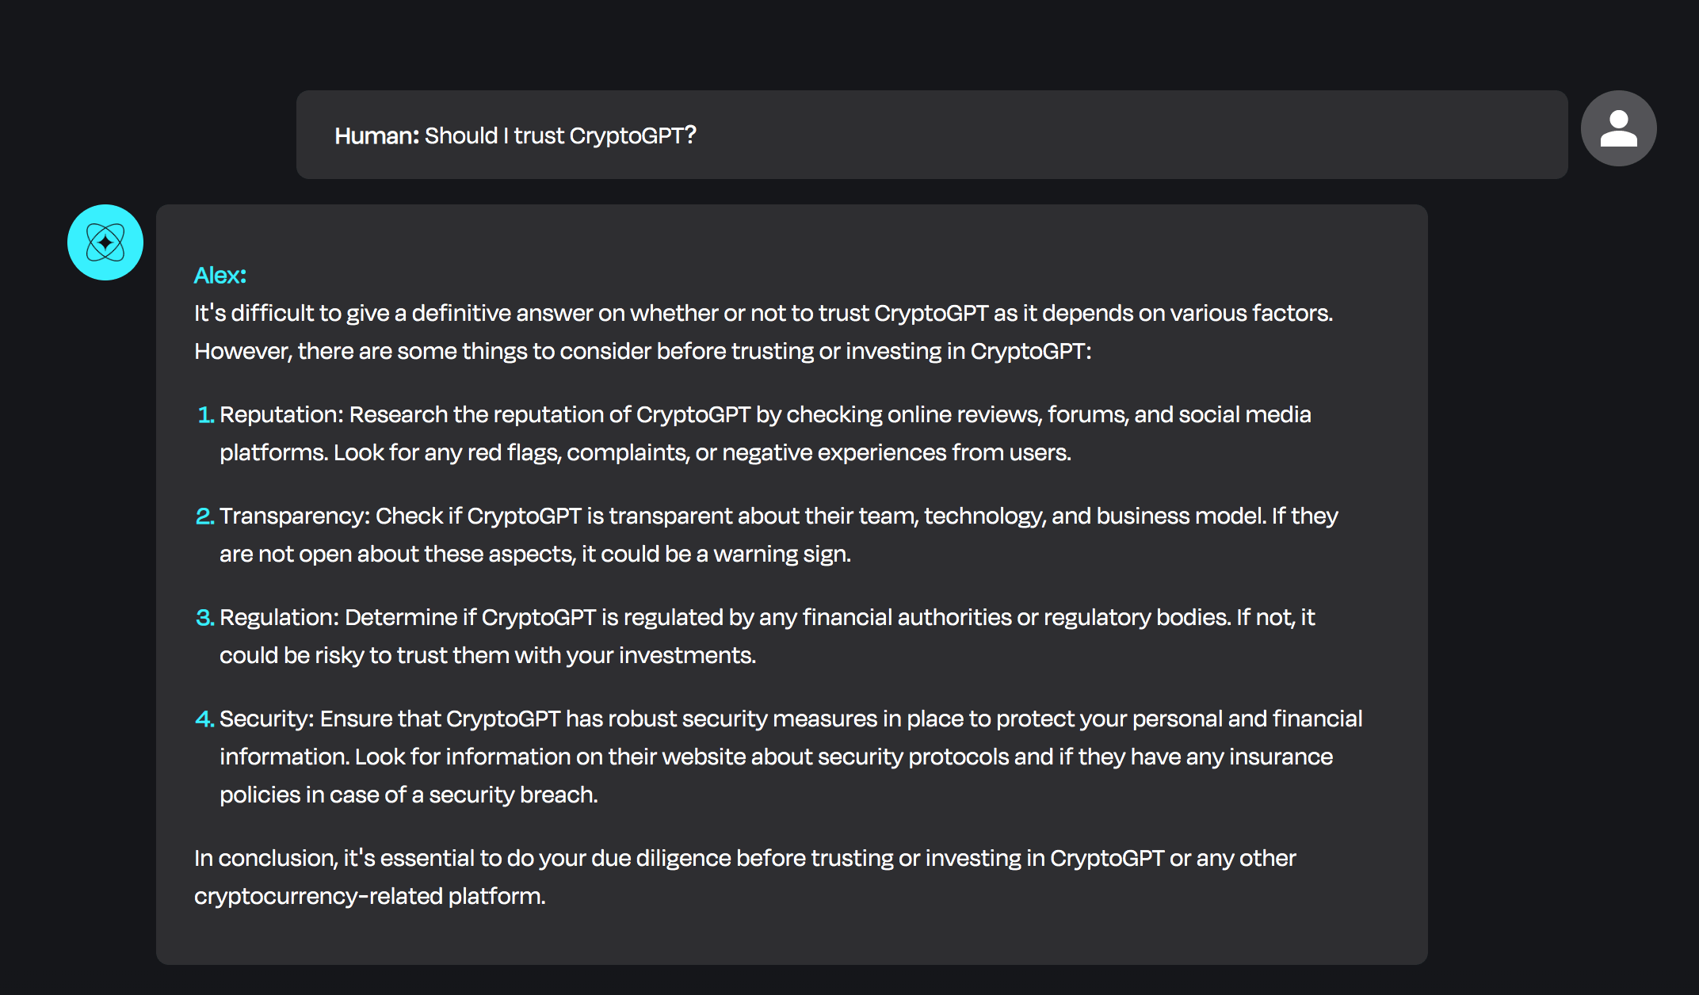Click the cyan Alex bot avatar icon
Viewport: 1699px width, 995px height.
105,242
